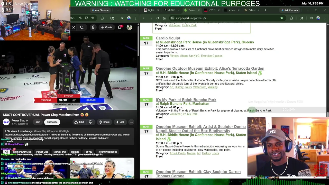Select the 'Related' filter chip
The image size is (329, 185).
coord(75,152)
